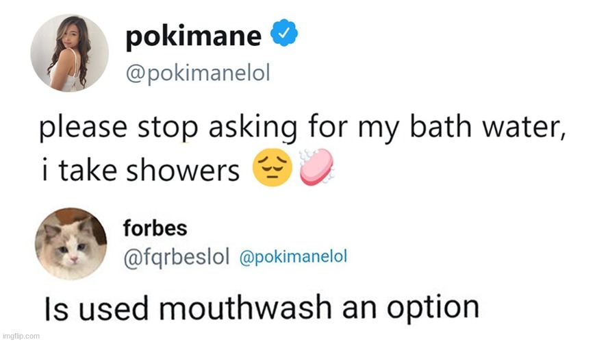Click the blue verified checkmark badge
This screenshot has height=342, width=608.
[284, 33]
